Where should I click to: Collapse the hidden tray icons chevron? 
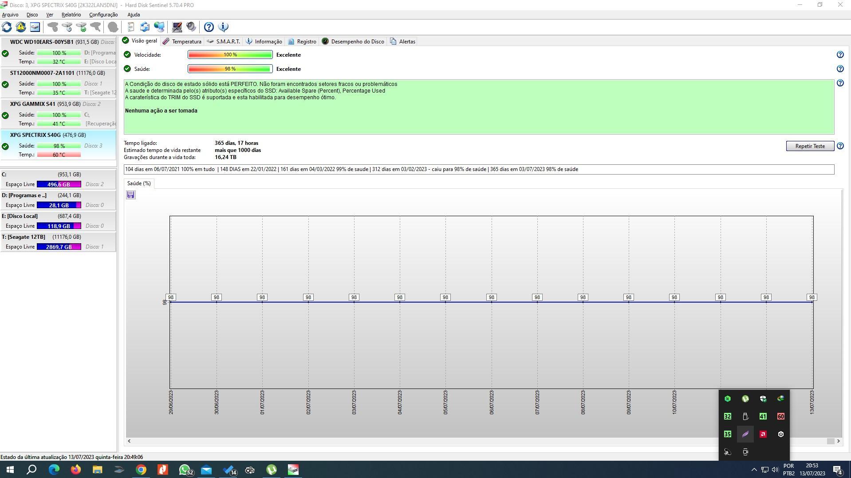click(754, 470)
